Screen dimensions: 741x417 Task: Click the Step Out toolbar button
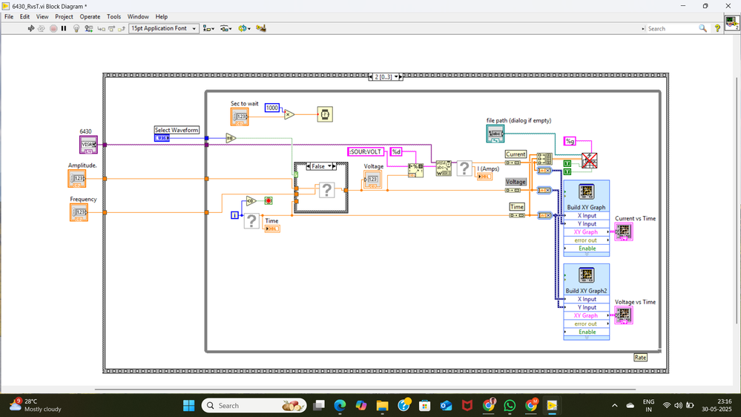coord(122,29)
